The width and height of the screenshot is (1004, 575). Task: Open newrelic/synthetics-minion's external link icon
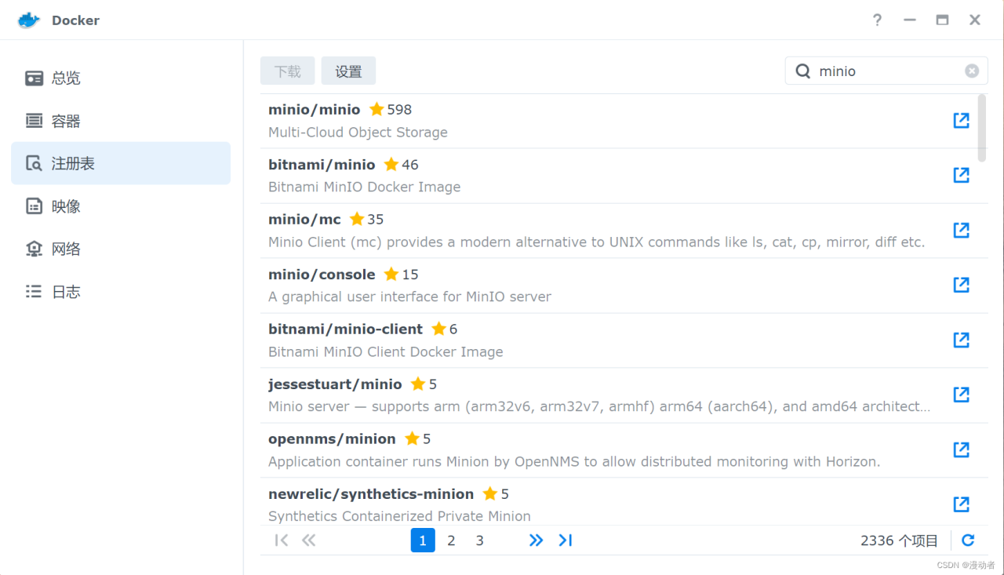(961, 504)
